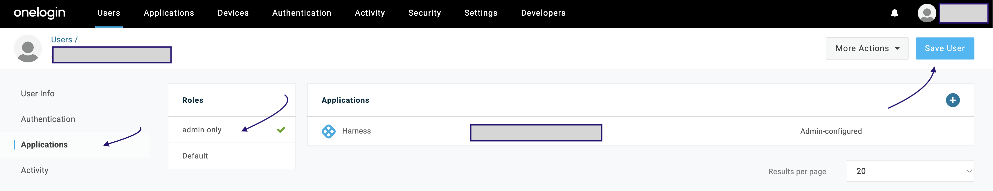Click the account avatar in top bar
This screenshot has width=993, height=191.
[x=927, y=13]
